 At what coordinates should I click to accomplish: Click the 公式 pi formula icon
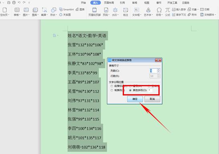coord(168,10)
